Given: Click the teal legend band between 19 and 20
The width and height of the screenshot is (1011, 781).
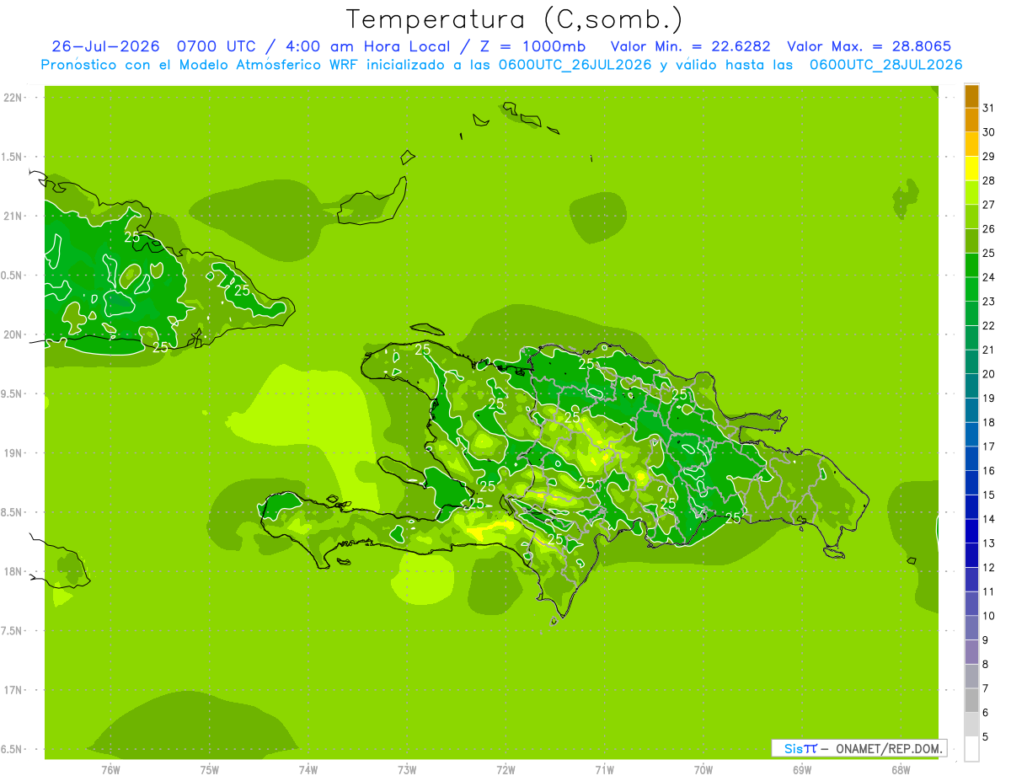Looking at the screenshot, I should tap(972, 386).
